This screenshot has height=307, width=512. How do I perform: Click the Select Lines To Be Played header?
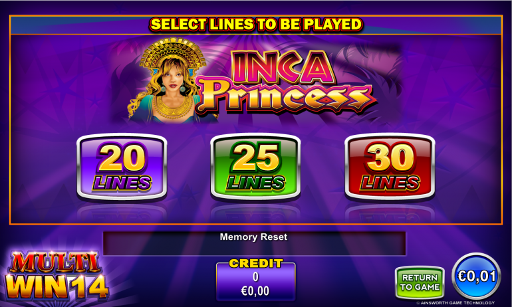(x=256, y=25)
